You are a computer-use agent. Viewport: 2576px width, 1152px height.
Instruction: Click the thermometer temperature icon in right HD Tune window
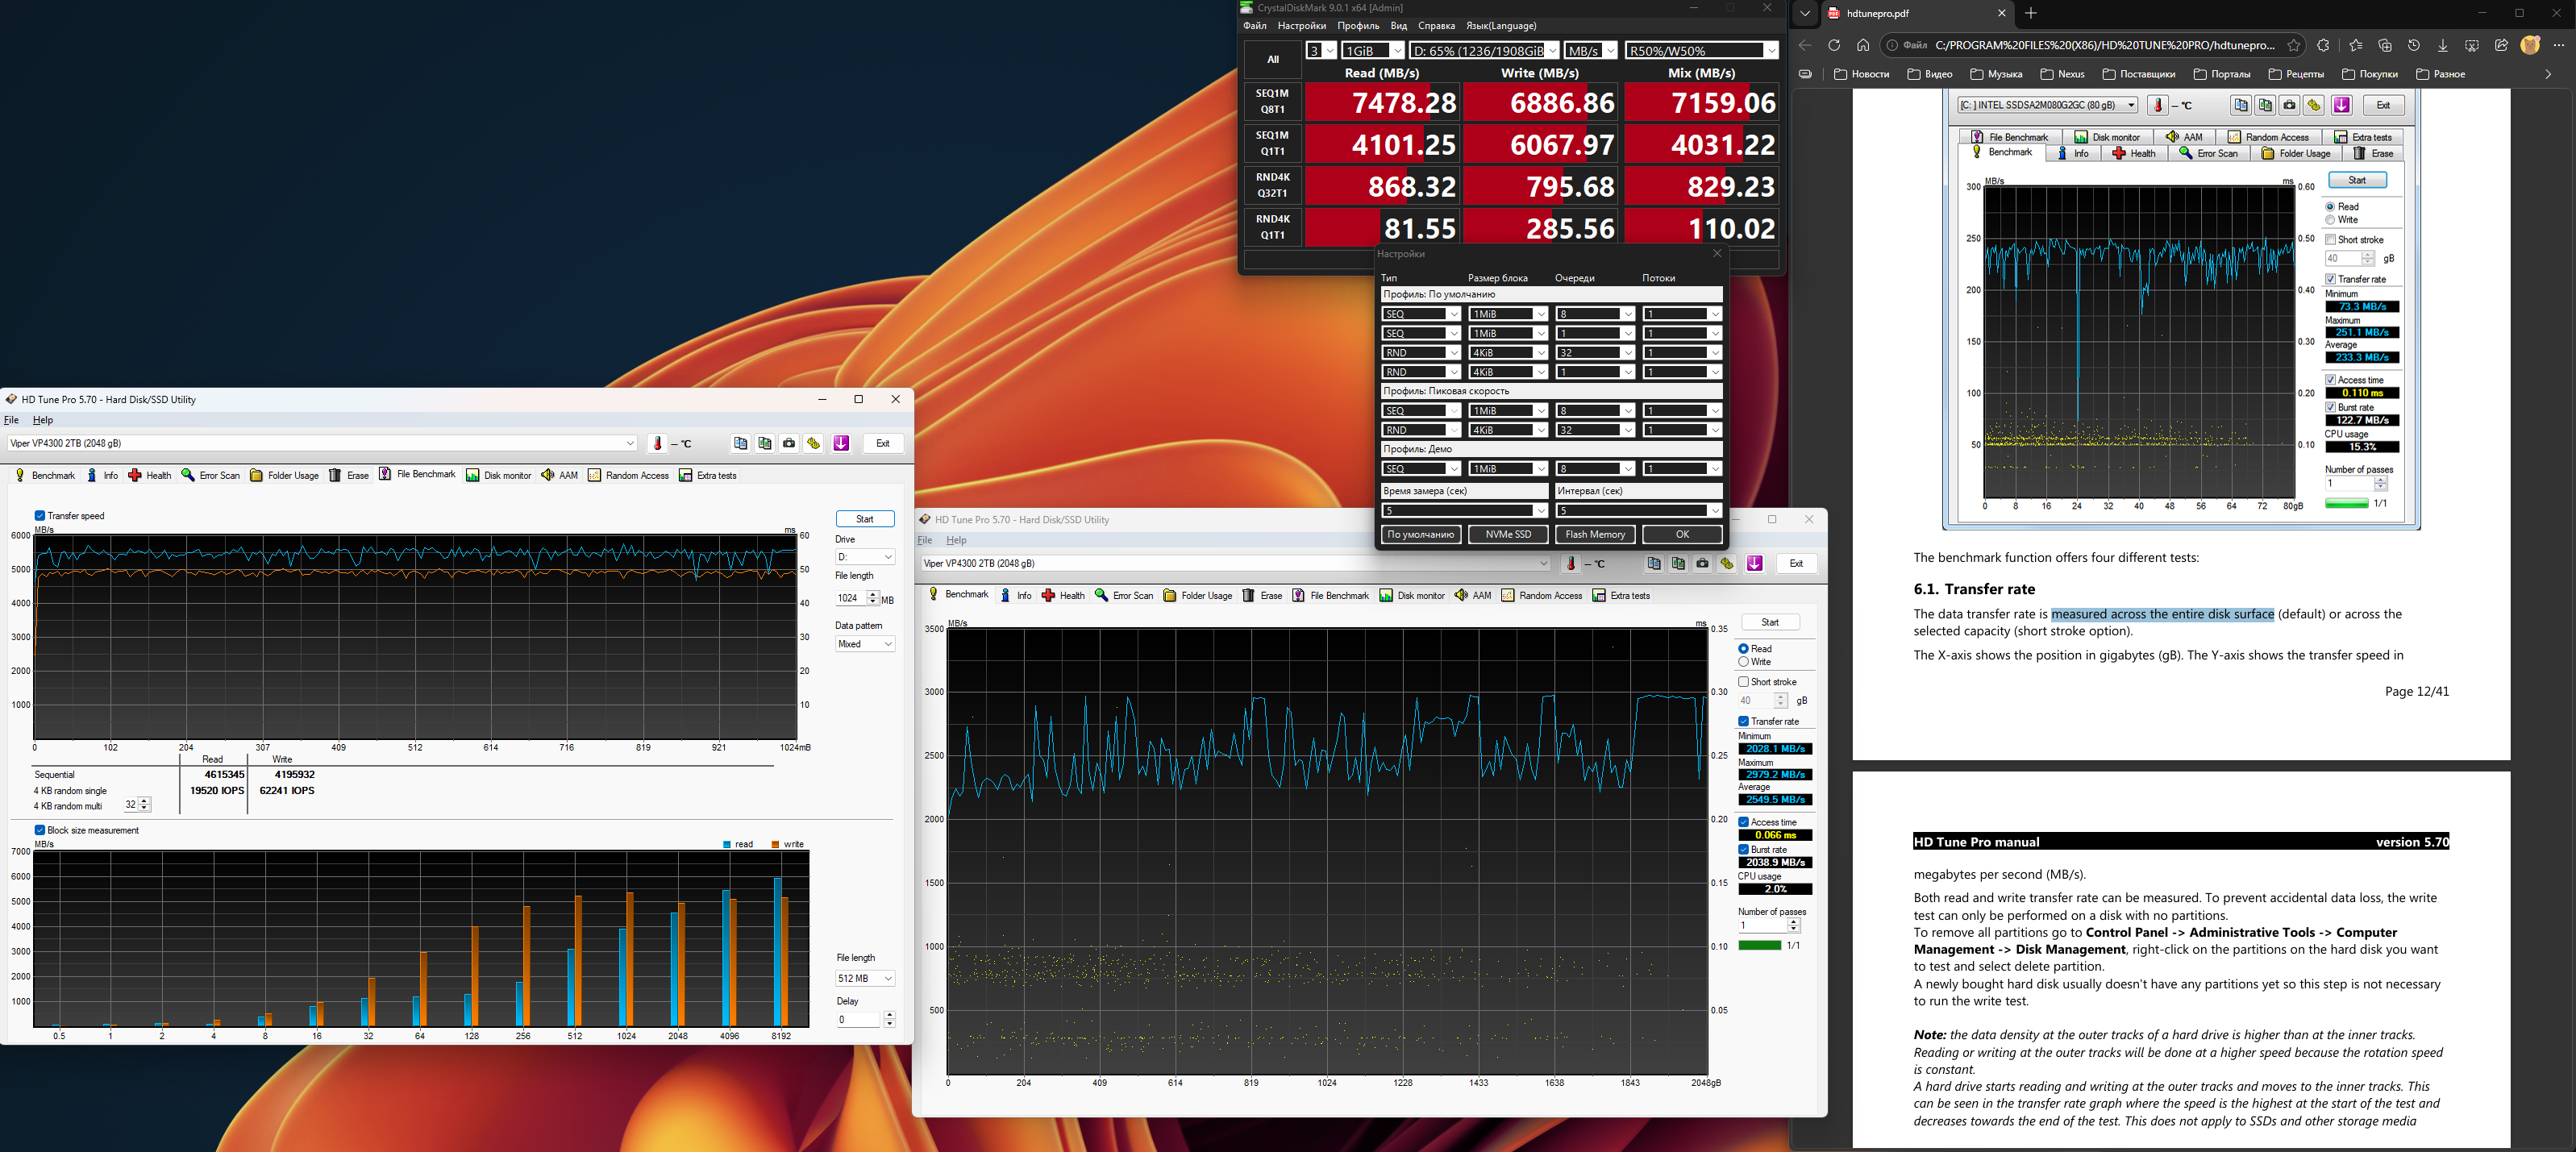(x=1571, y=564)
